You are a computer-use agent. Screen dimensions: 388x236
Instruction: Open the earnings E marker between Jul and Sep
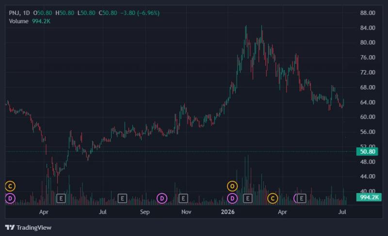point(122,198)
